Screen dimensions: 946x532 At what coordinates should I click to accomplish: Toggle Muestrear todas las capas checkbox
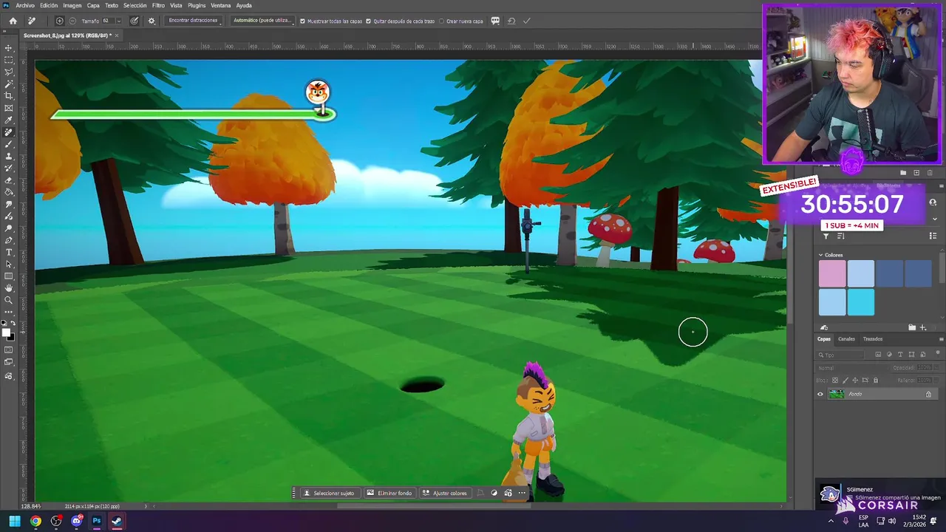click(x=302, y=21)
